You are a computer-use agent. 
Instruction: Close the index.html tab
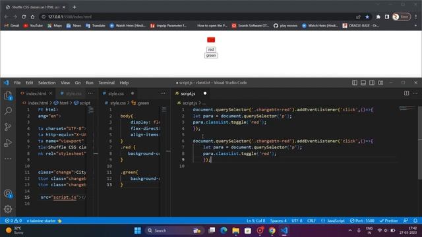[x=51, y=93]
